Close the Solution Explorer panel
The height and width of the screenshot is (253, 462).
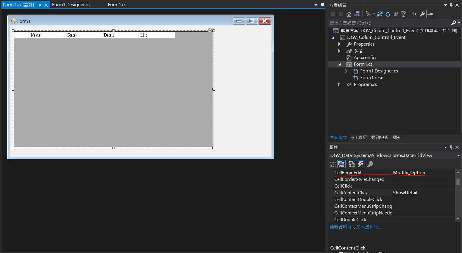click(x=457, y=5)
